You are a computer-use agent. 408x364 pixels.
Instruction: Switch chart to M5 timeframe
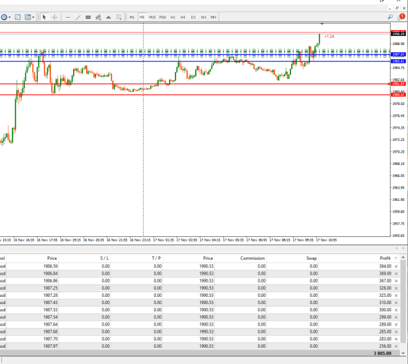[x=142, y=18]
